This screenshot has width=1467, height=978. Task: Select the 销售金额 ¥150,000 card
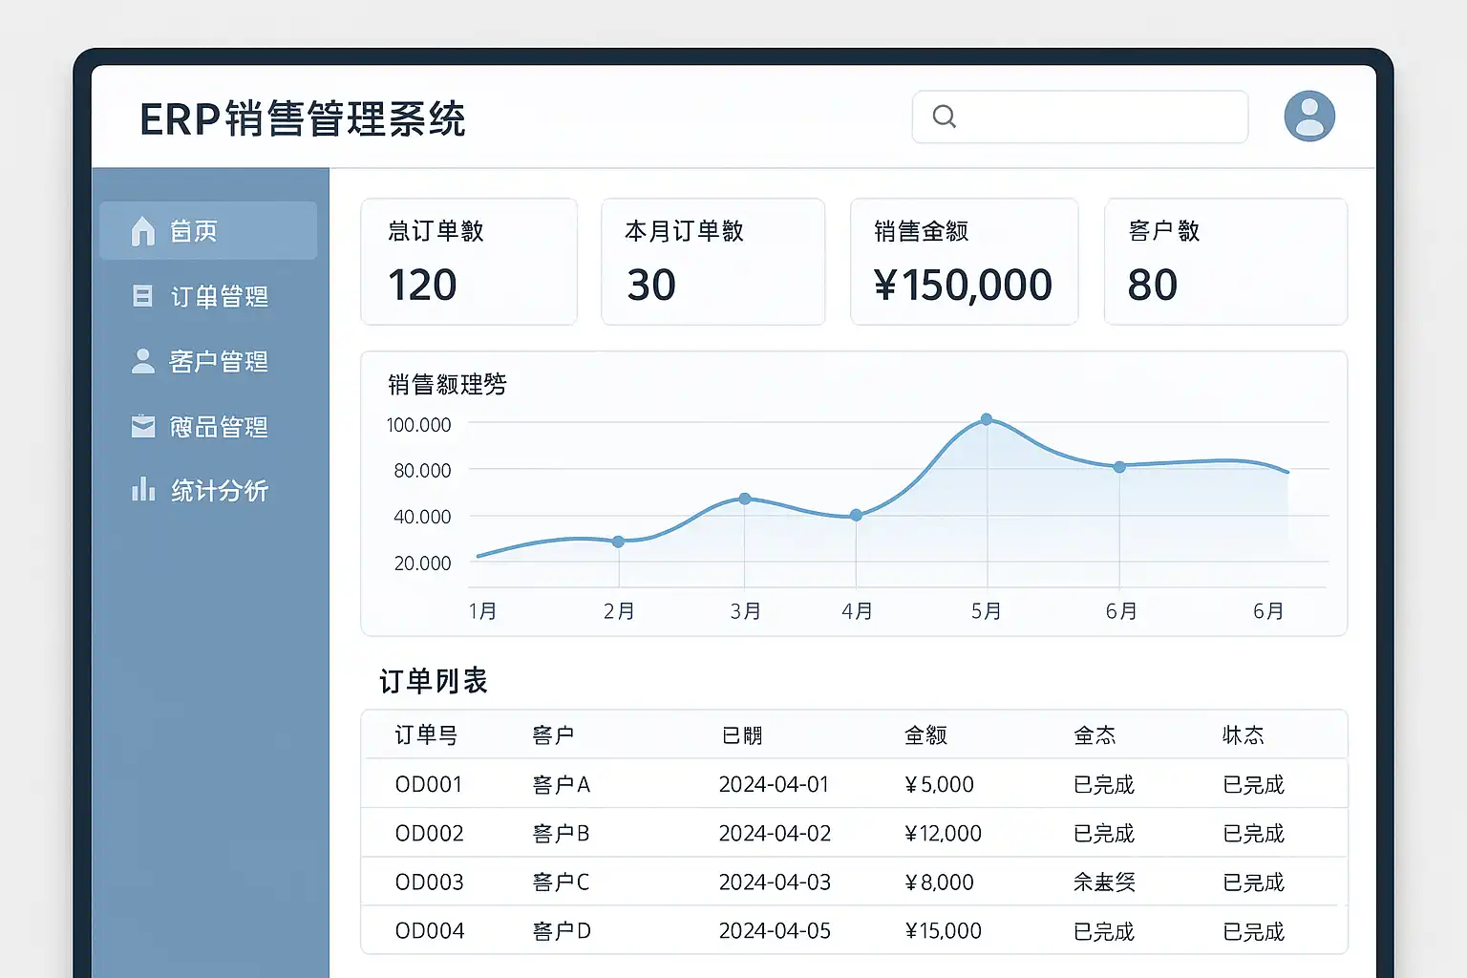963,261
